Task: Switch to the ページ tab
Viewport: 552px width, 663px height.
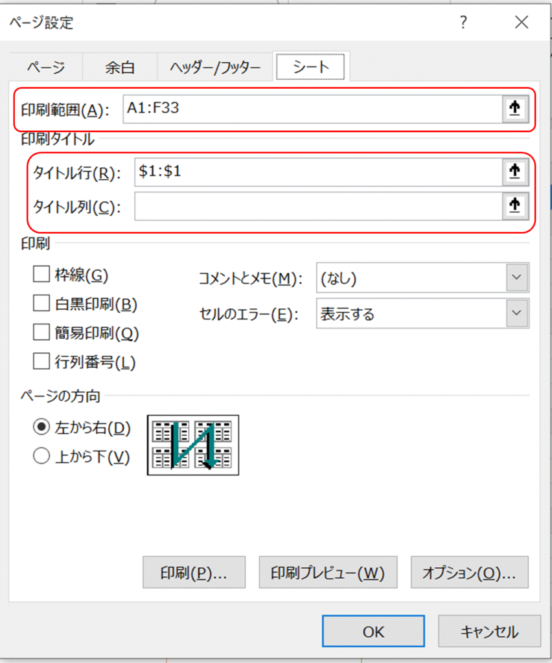Action: (46, 67)
